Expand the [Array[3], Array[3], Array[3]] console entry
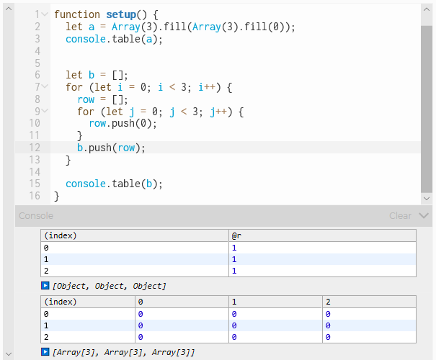 click(45, 351)
